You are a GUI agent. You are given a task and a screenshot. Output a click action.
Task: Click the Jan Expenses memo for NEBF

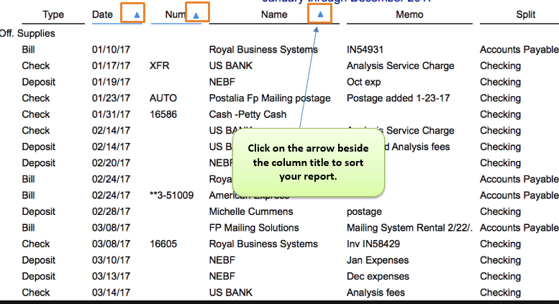point(378,260)
